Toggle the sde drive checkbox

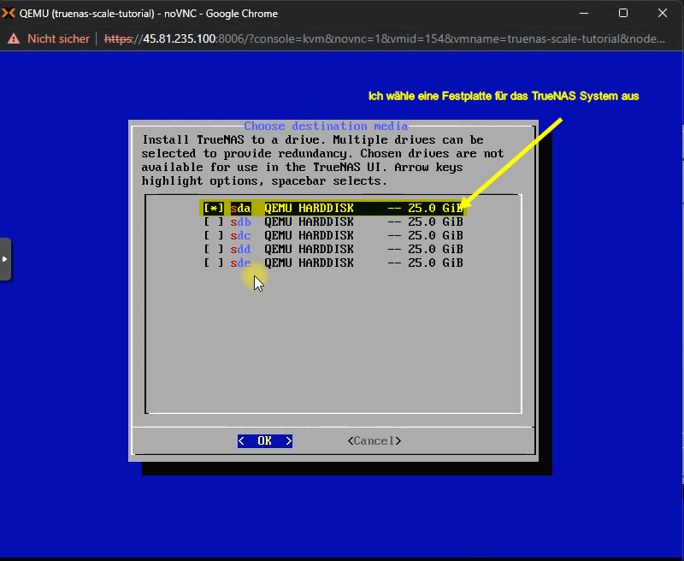point(214,263)
